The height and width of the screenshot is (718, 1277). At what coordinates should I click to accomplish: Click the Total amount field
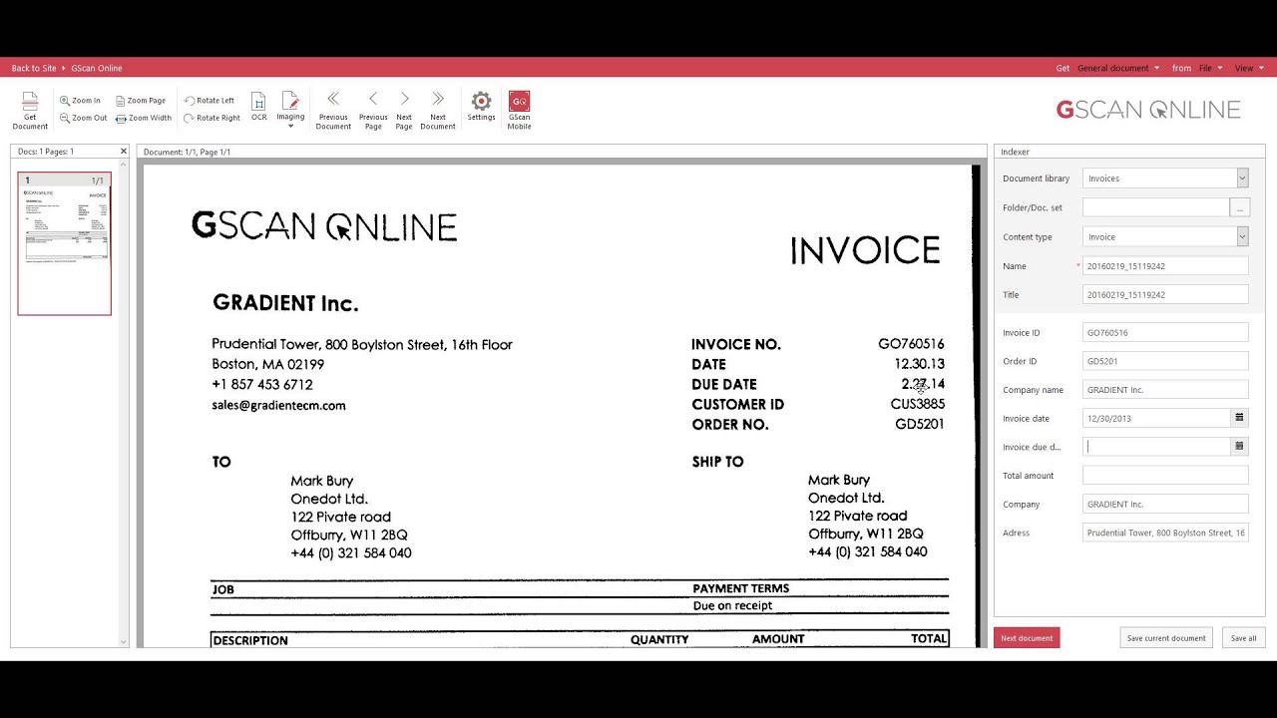coord(1165,476)
